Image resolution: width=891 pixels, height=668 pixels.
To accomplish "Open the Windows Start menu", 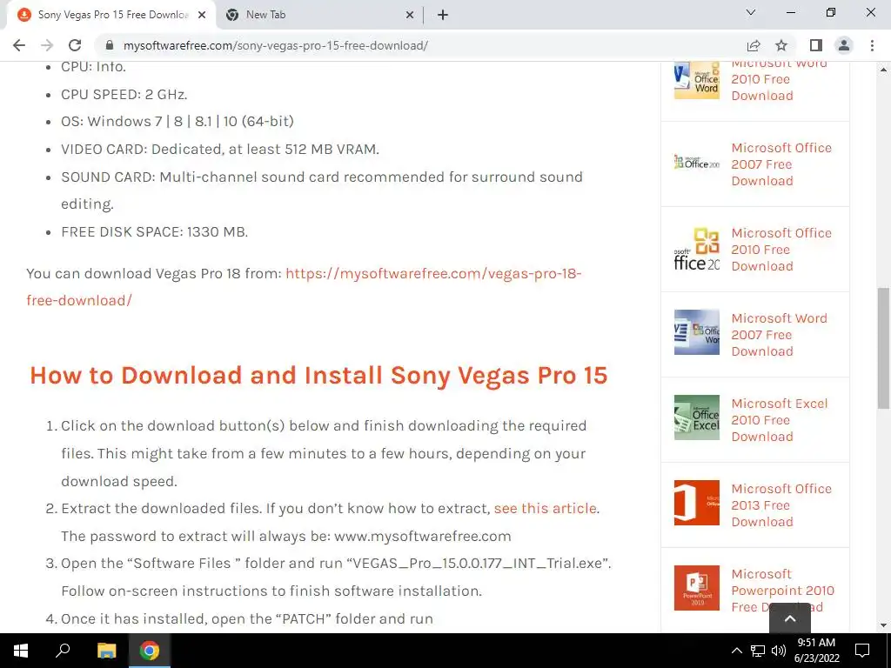I will (21, 651).
